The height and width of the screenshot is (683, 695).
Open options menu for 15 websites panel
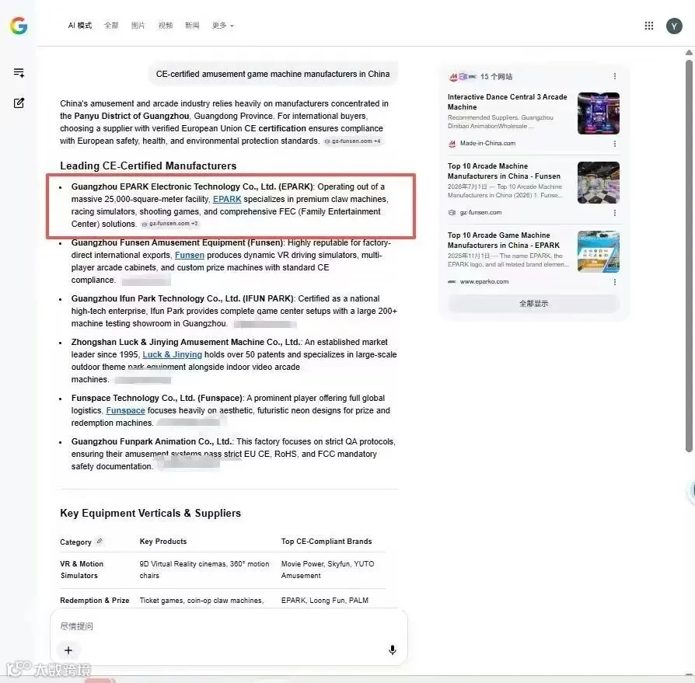coord(615,76)
